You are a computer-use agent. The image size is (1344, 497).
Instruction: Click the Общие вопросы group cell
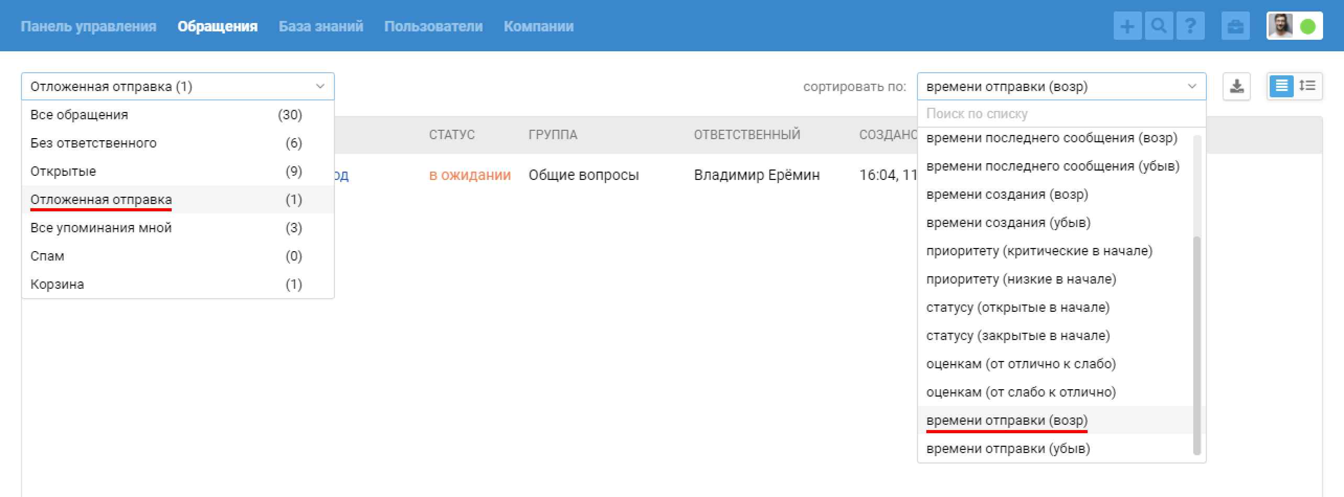584,175
